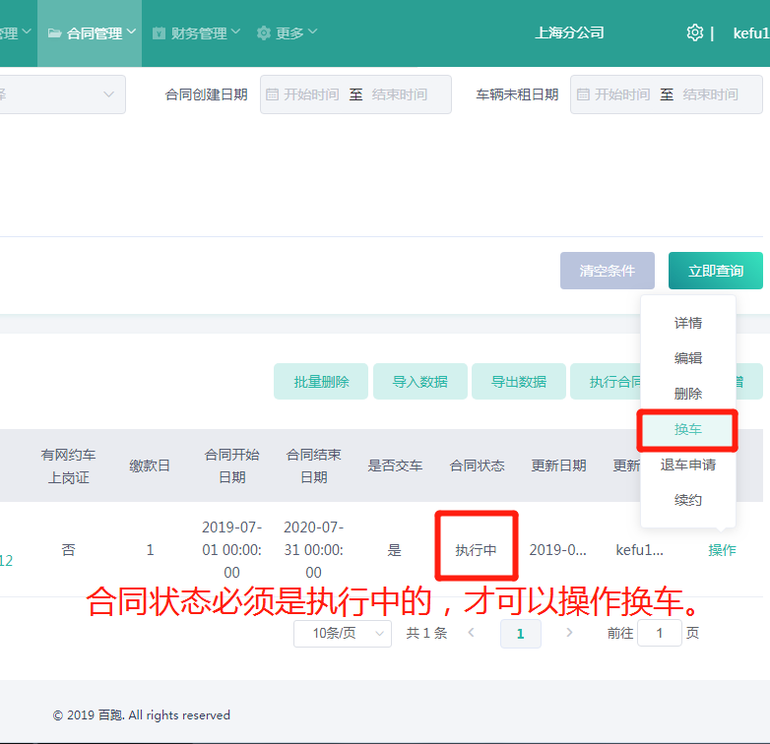770x744 pixels.
Task: Click the 操作 link in table row
Action: click(x=722, y=550)
